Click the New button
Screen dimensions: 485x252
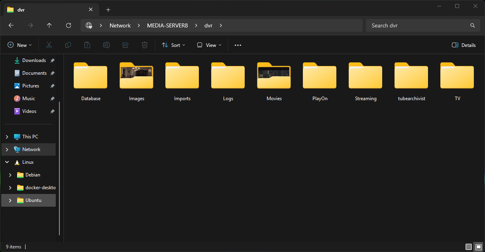[x=20, y=45]
